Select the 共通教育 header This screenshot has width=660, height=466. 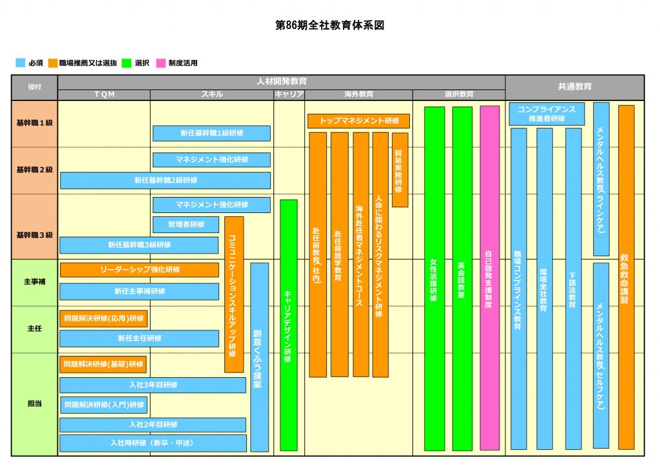pos(574,88)
